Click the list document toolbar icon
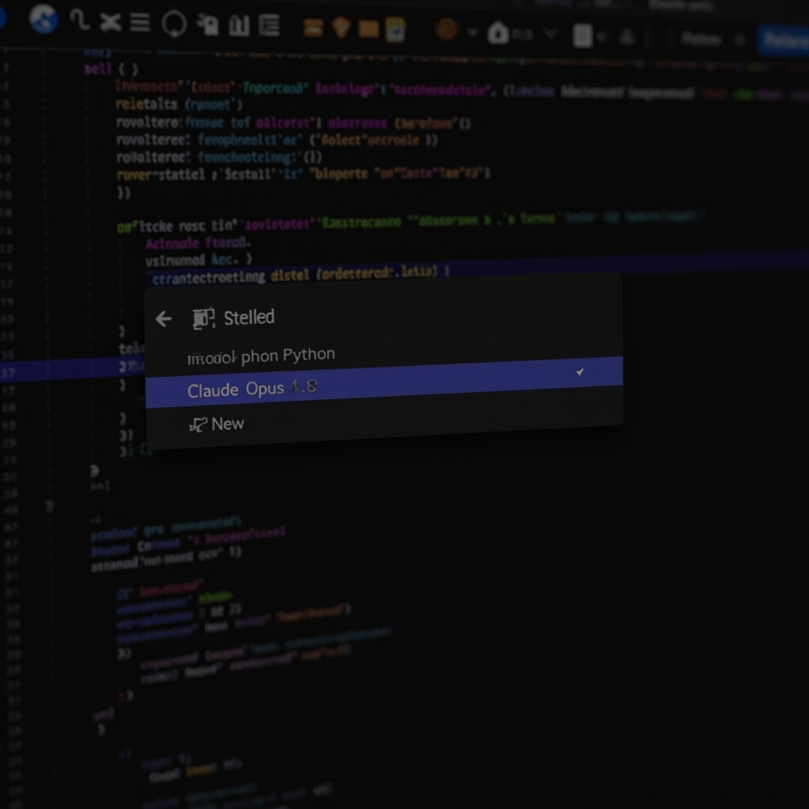This screenshot has height=809, width=809. click(269, 25)
